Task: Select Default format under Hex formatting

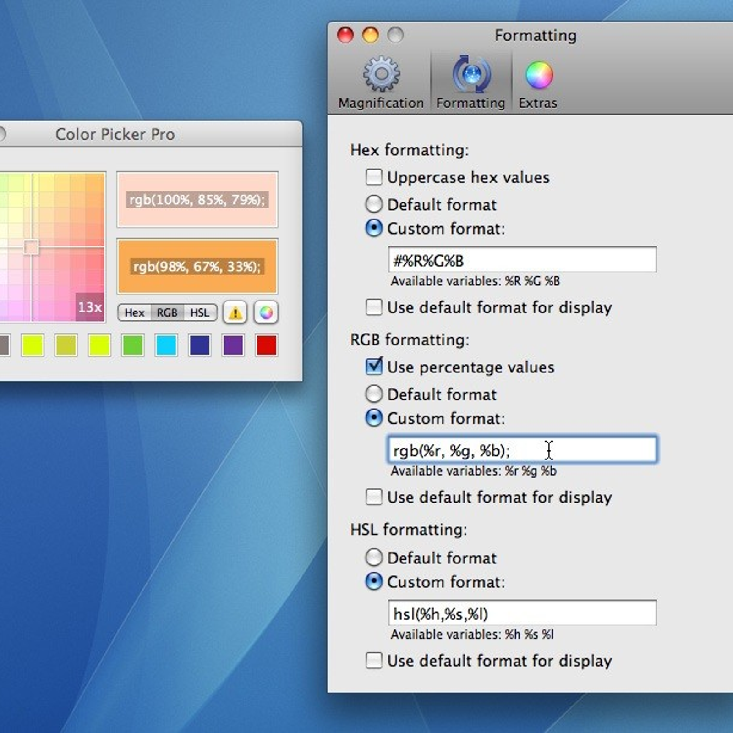Action: tap(374, 204)
